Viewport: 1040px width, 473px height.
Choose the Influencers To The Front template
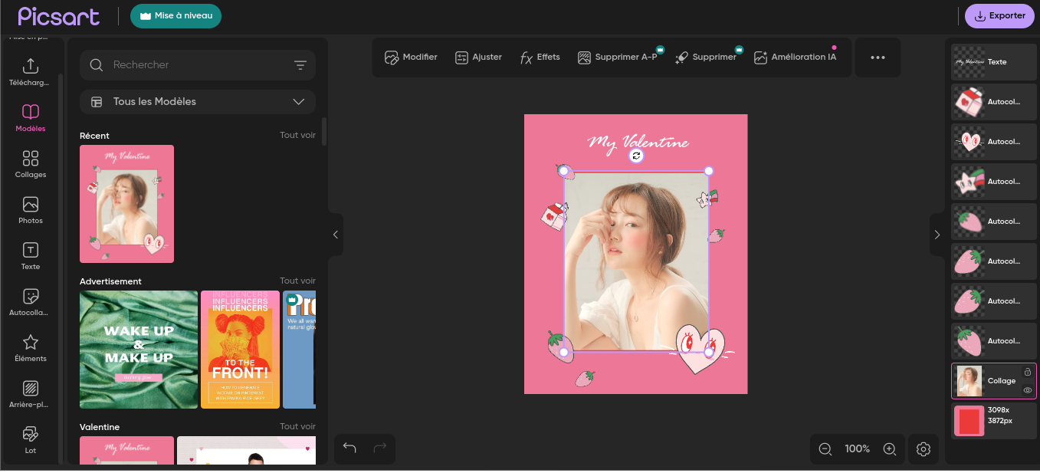click(240, 350)
